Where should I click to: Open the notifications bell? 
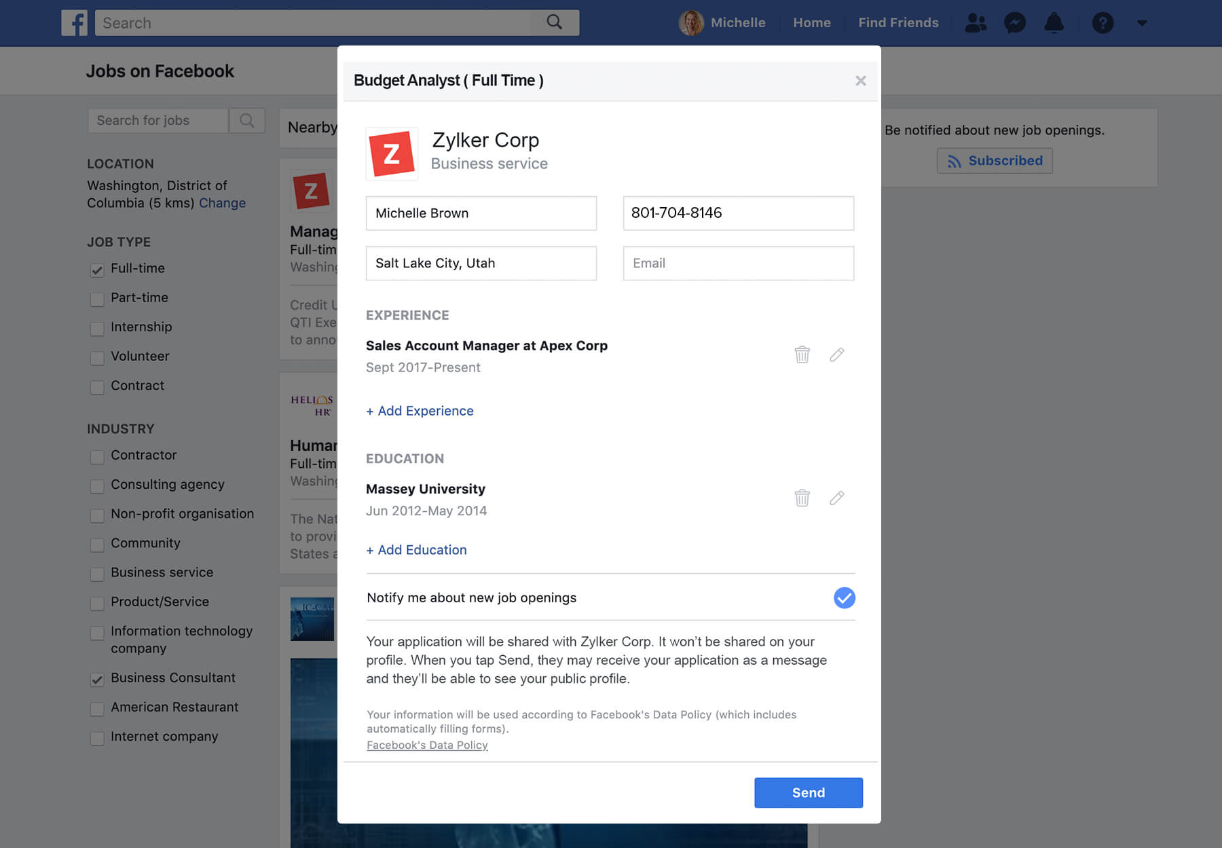point(1054,23)
